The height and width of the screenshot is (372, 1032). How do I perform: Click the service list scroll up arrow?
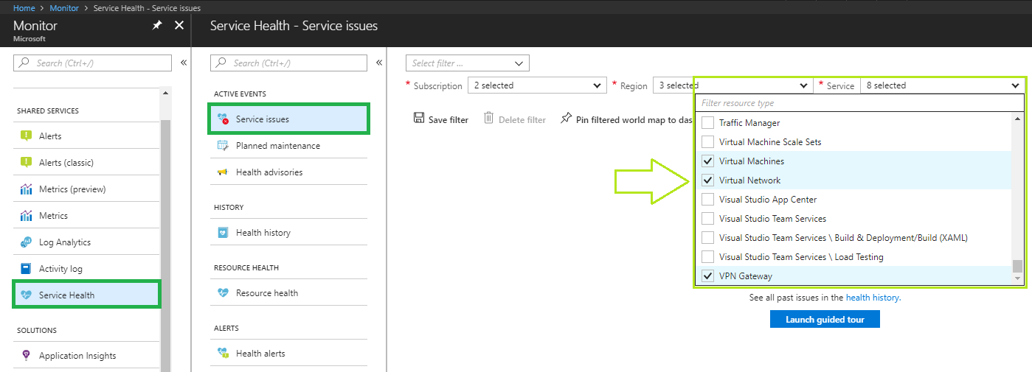pos(1018,118)
